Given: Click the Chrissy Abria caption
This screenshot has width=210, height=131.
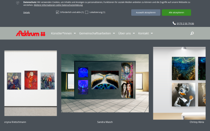Looking at the screenshot, I should click(x=197, y=122).
